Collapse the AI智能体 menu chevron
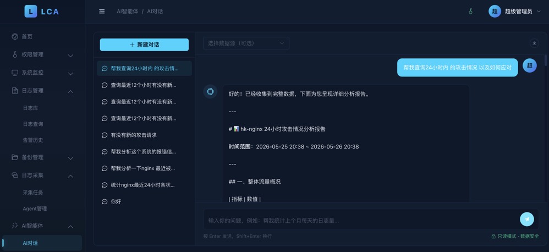549x252 pixels. coord(70,227)
